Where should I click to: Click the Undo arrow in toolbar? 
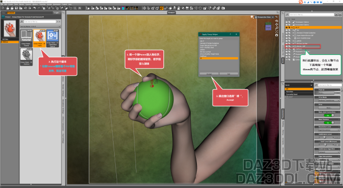35,8
